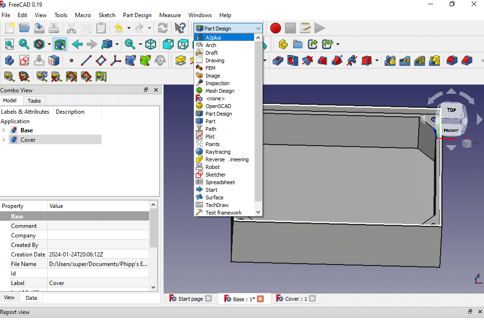Open draw style dropdown arrow

pos(50,44)
